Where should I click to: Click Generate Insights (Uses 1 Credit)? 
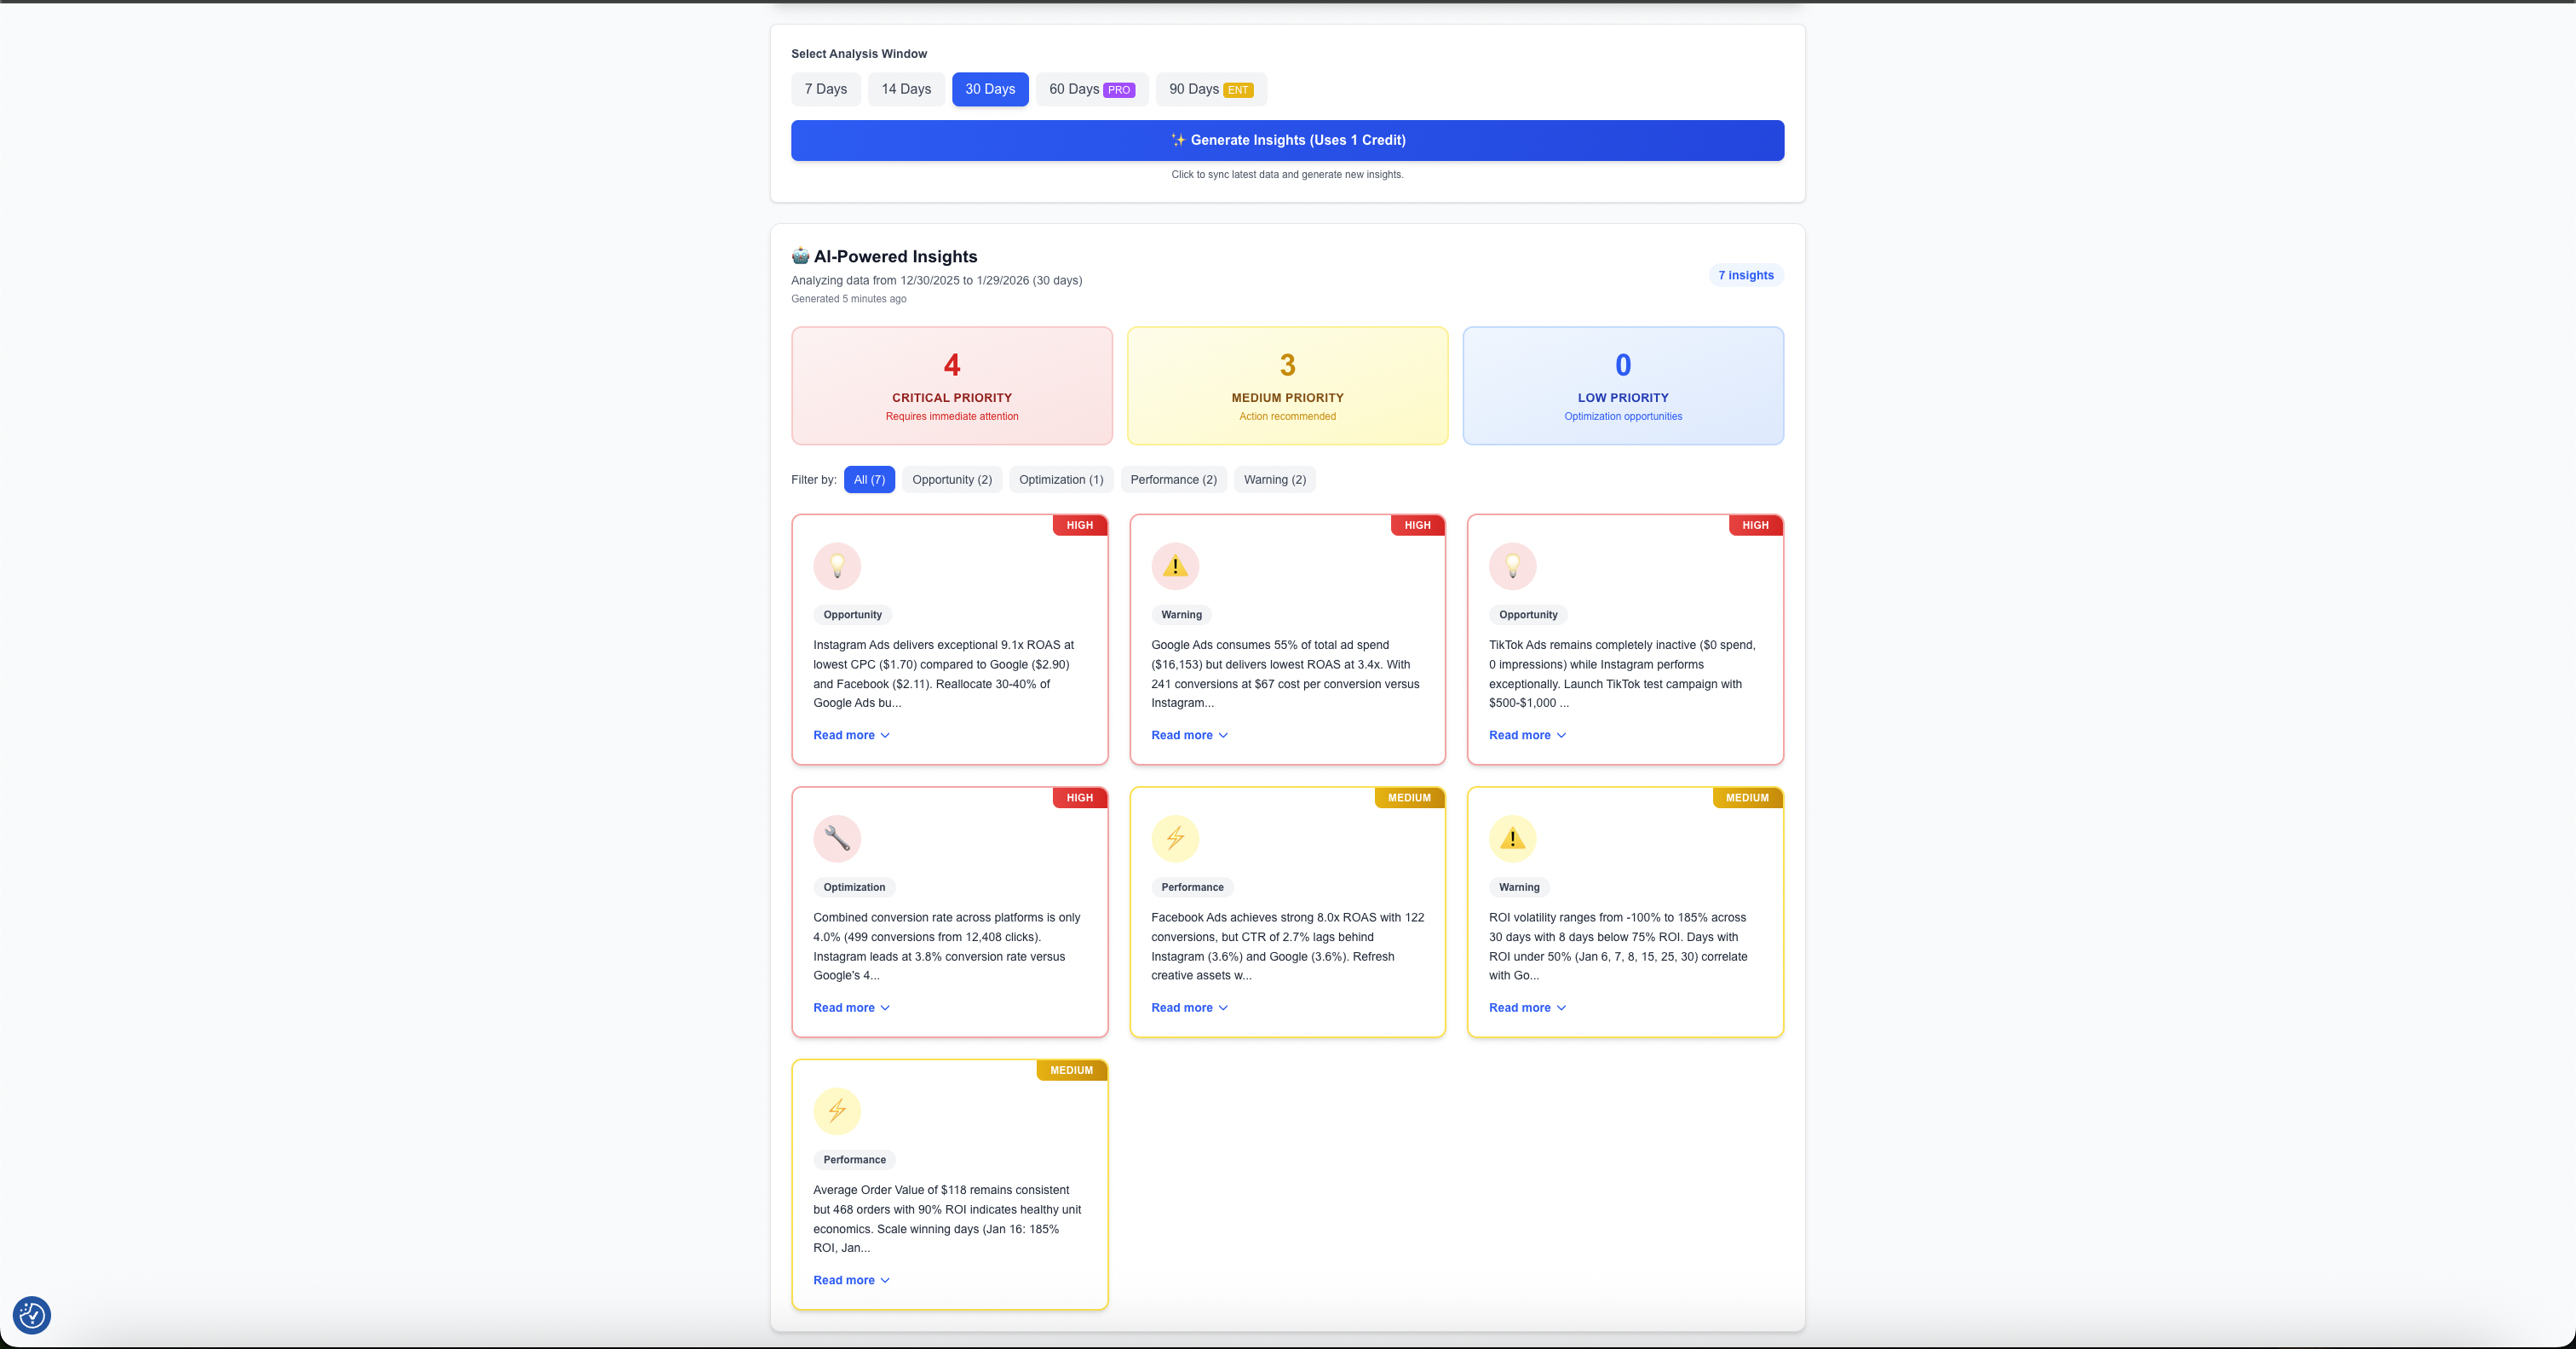[1287, 140]
